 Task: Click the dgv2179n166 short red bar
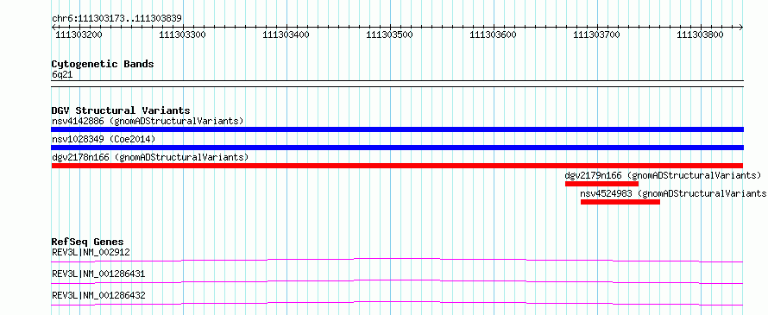click(x=601, y=184)
